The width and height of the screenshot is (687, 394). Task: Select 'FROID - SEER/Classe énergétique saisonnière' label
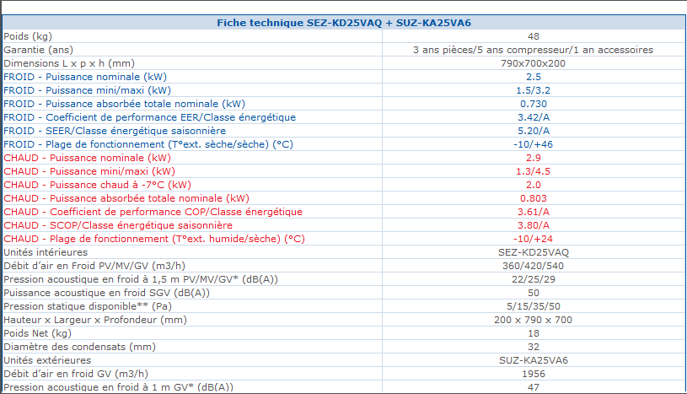[115, 131]
